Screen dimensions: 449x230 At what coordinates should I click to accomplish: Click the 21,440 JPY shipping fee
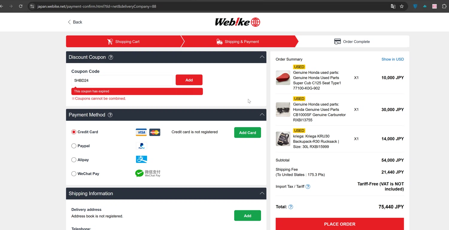(392, 172)
